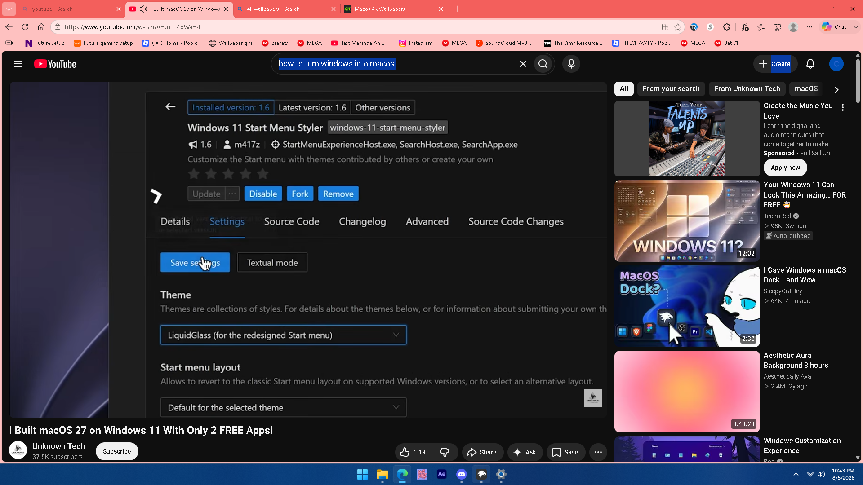Open the Copilot Chat button
The height and width of the screenshot is (485, 863).
click(834, 27)
